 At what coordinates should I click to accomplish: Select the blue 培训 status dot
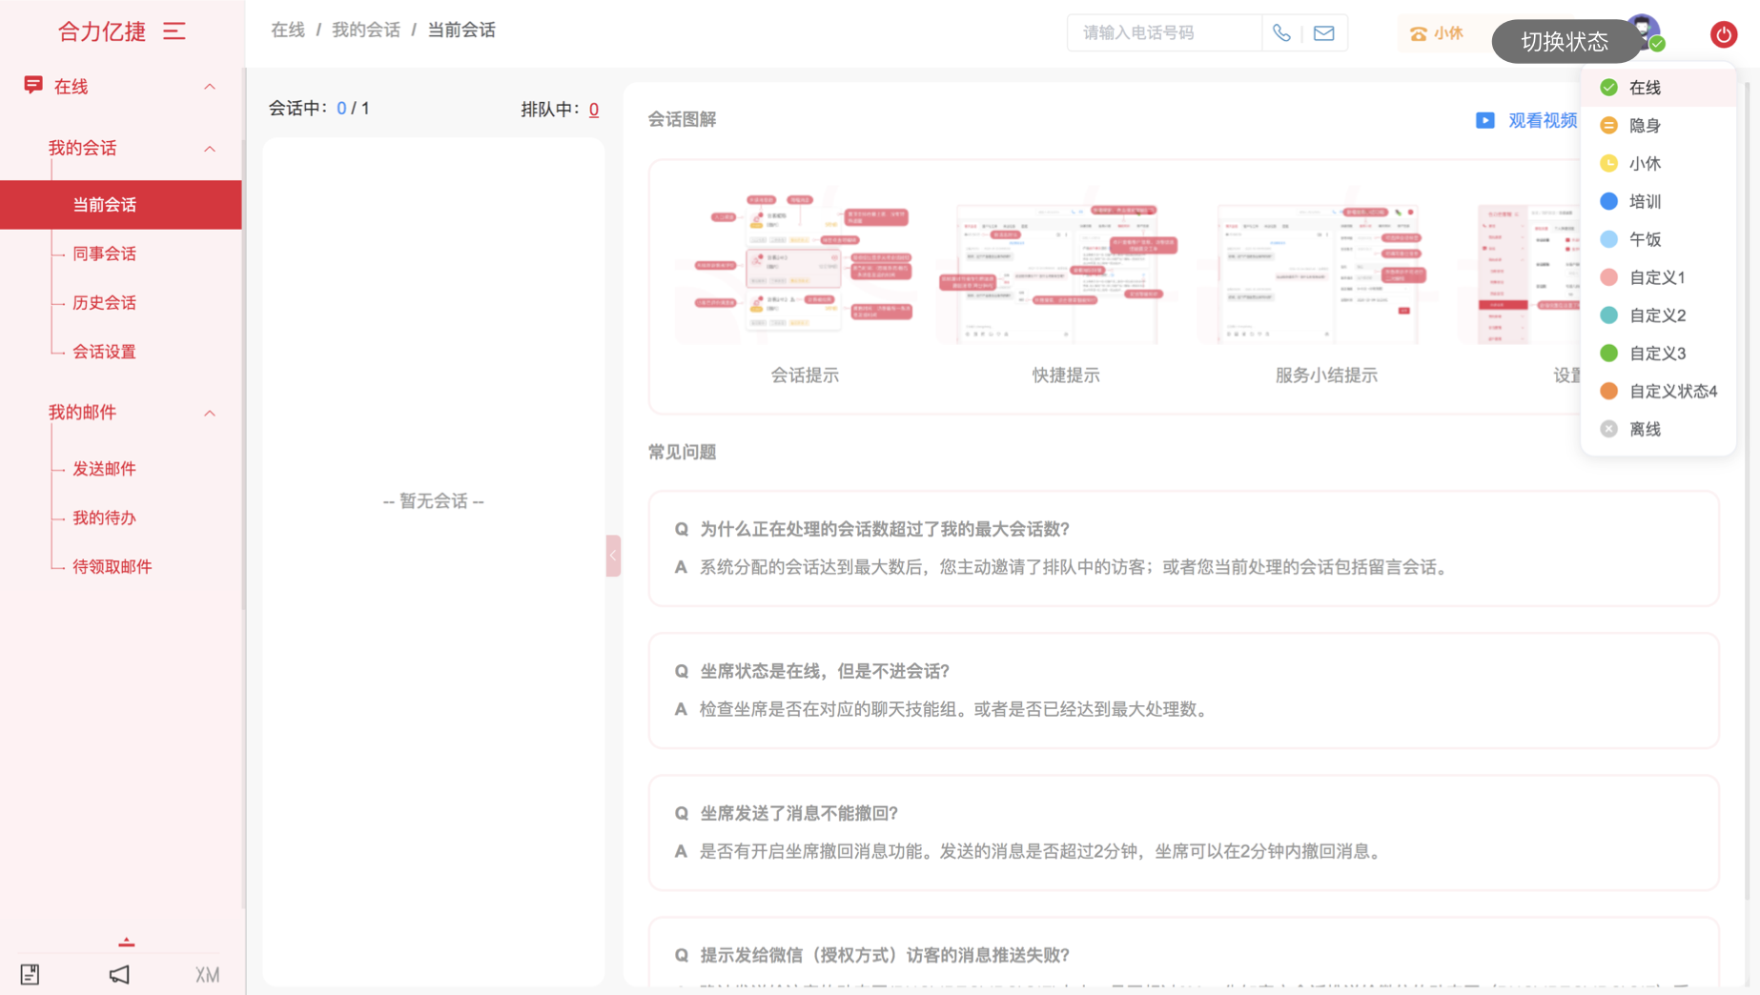[1608, 201]
